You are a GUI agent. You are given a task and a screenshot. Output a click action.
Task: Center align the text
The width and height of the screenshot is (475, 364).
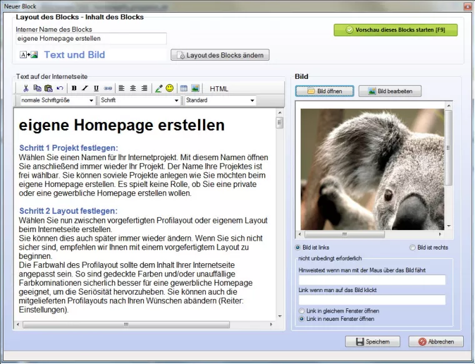pos(132,88)
